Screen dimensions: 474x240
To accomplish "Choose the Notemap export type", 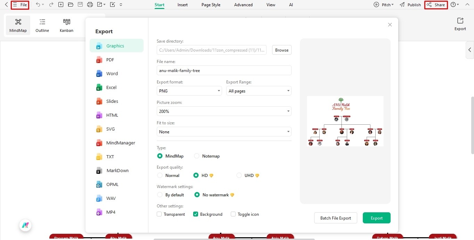I will point(197,156).
